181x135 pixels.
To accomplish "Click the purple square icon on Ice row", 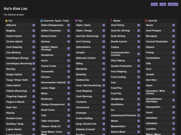I will click(x=139, y=110).
